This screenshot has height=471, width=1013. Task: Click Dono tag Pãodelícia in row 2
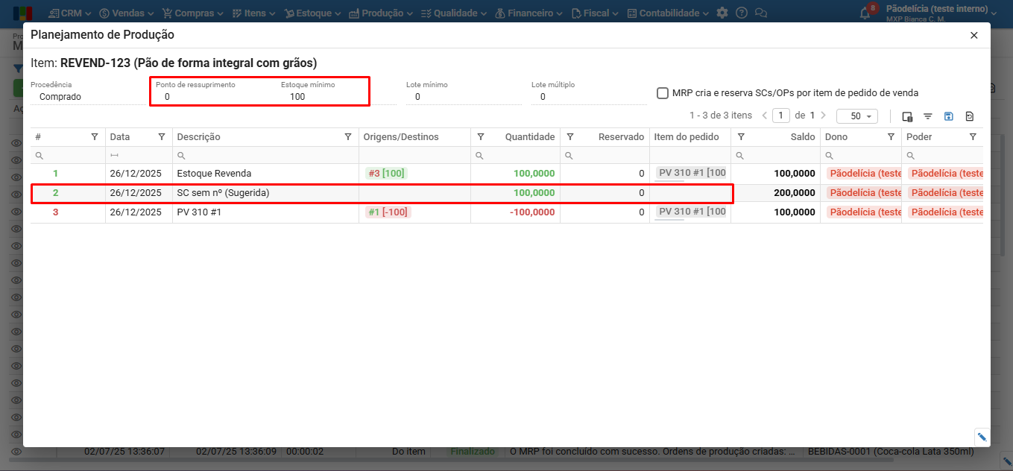[x=864, y=192]
